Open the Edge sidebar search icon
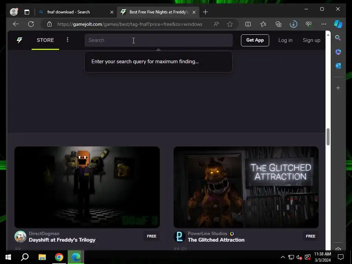352x264 pixels. coord(338,38)
